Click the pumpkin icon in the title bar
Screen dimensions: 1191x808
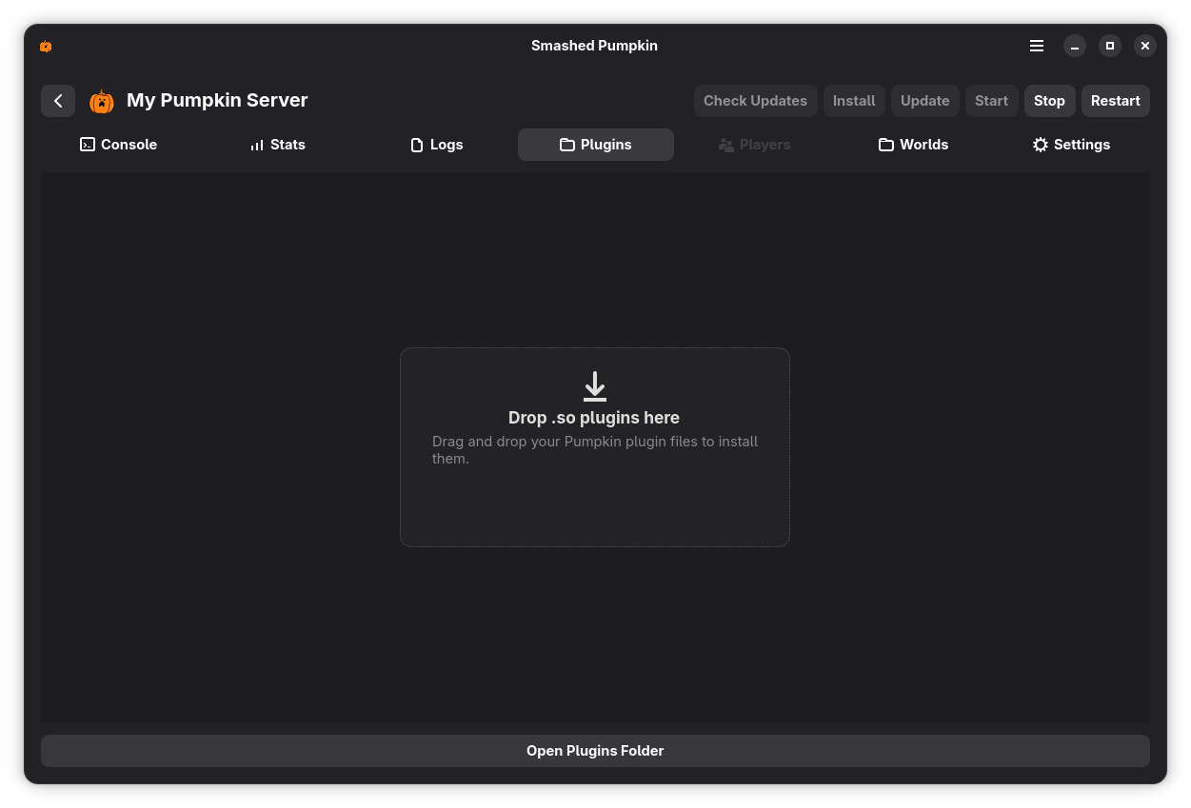coord(46,46)
